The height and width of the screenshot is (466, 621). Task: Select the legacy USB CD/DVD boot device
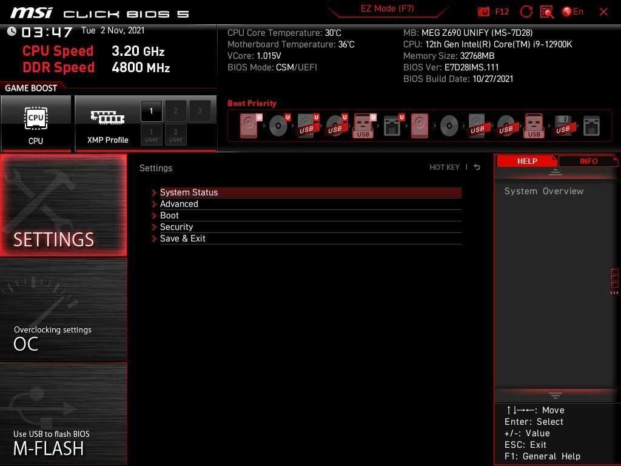506,126
